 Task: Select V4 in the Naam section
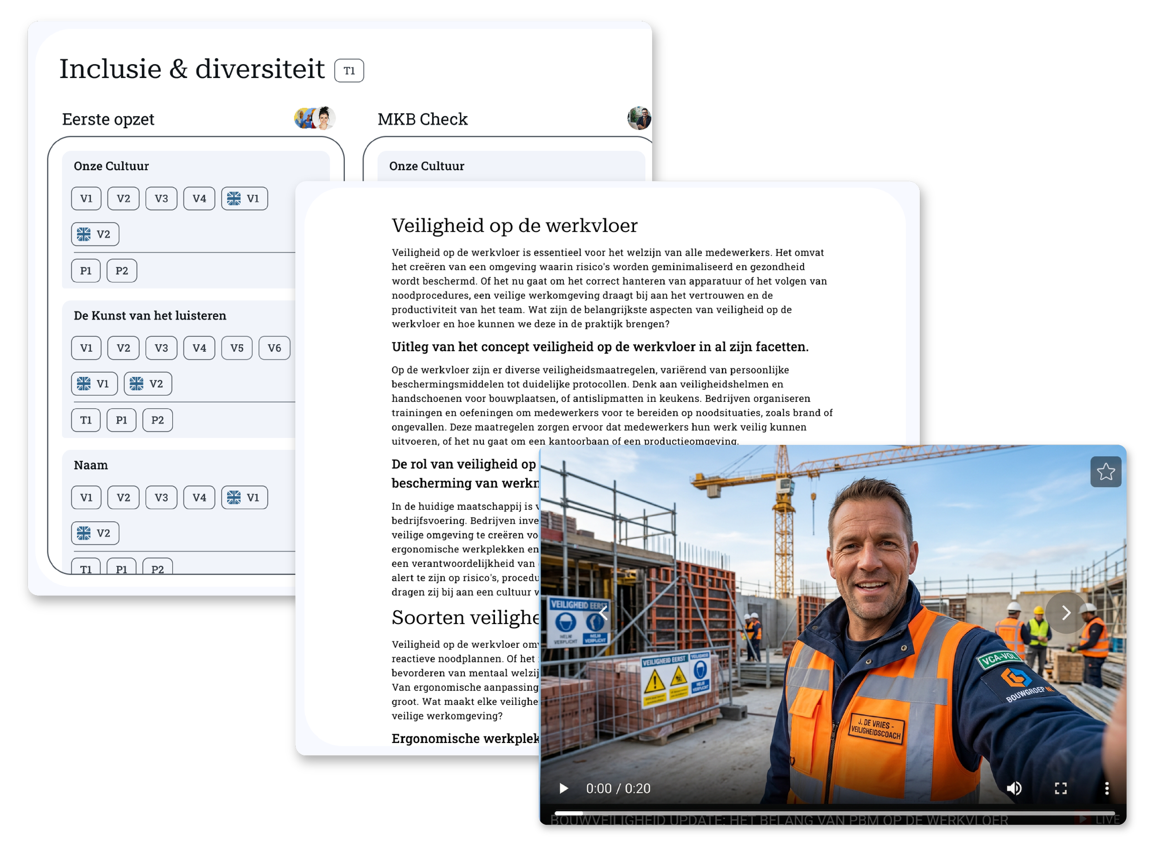199,497
